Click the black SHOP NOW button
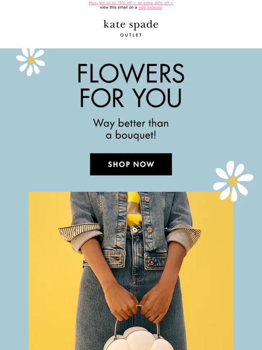The image size is (262, 350). (x=131, y=164)
